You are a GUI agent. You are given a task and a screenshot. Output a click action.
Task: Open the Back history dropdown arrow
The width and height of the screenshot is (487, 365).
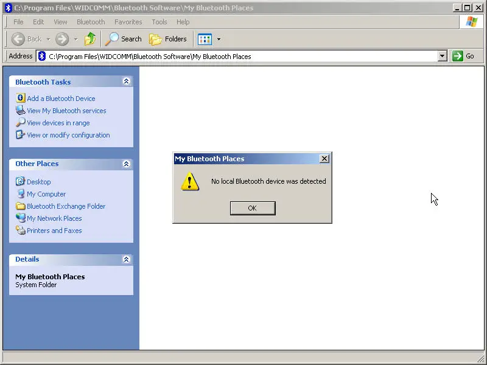[x=49, y=39]
